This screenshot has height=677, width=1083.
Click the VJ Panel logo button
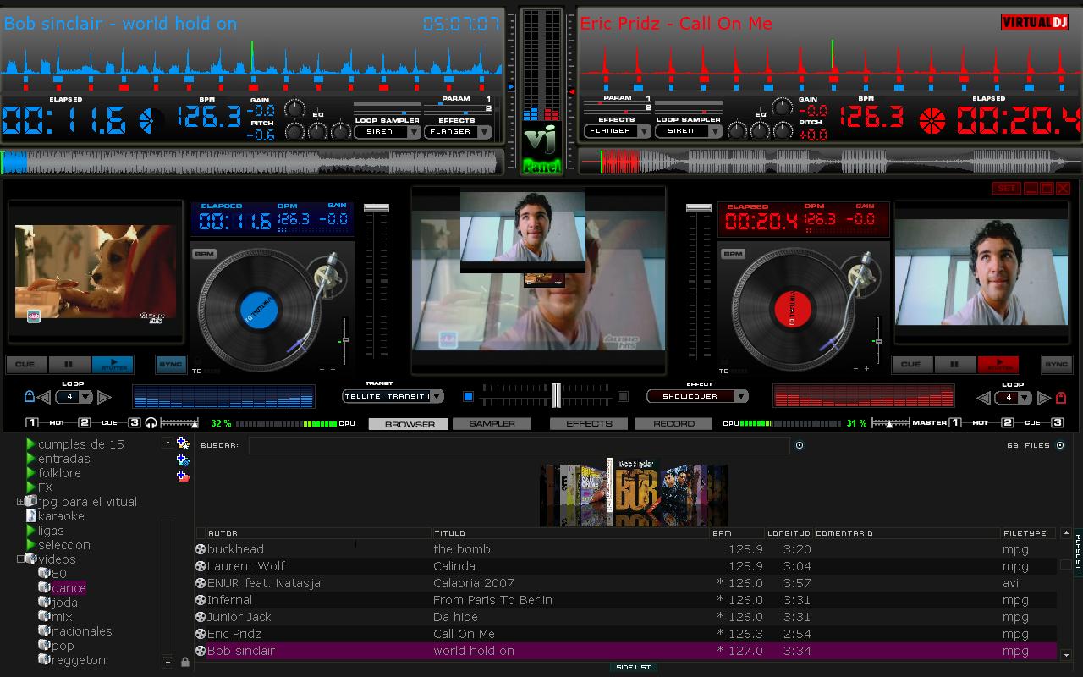click(x=541, y=150)
